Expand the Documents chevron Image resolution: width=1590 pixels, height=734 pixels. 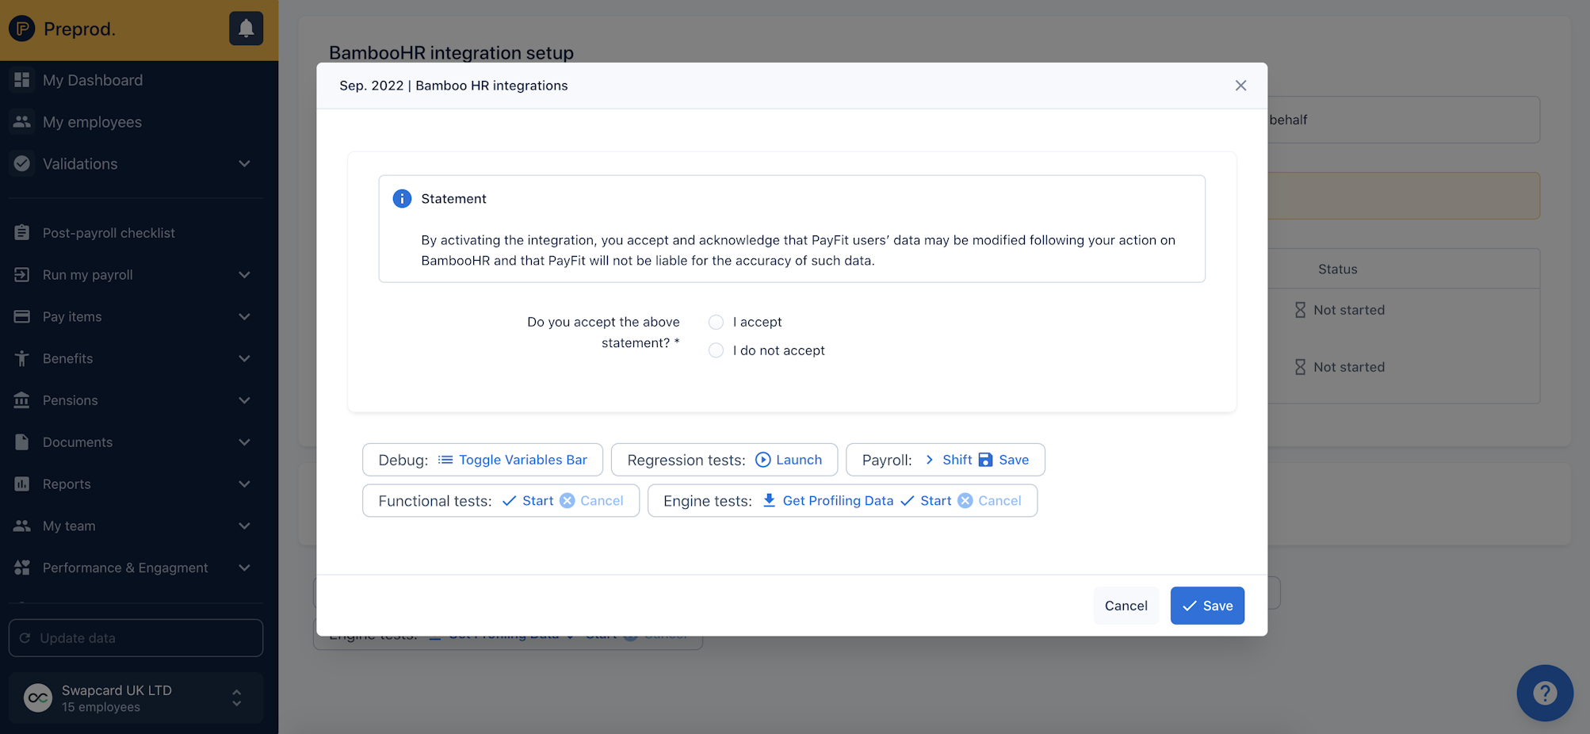coord(244,442)
